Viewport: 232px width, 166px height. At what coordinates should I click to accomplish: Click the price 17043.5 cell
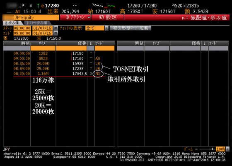[80, 73]
